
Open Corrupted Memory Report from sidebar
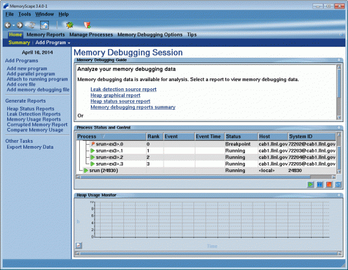pos(37,125)
